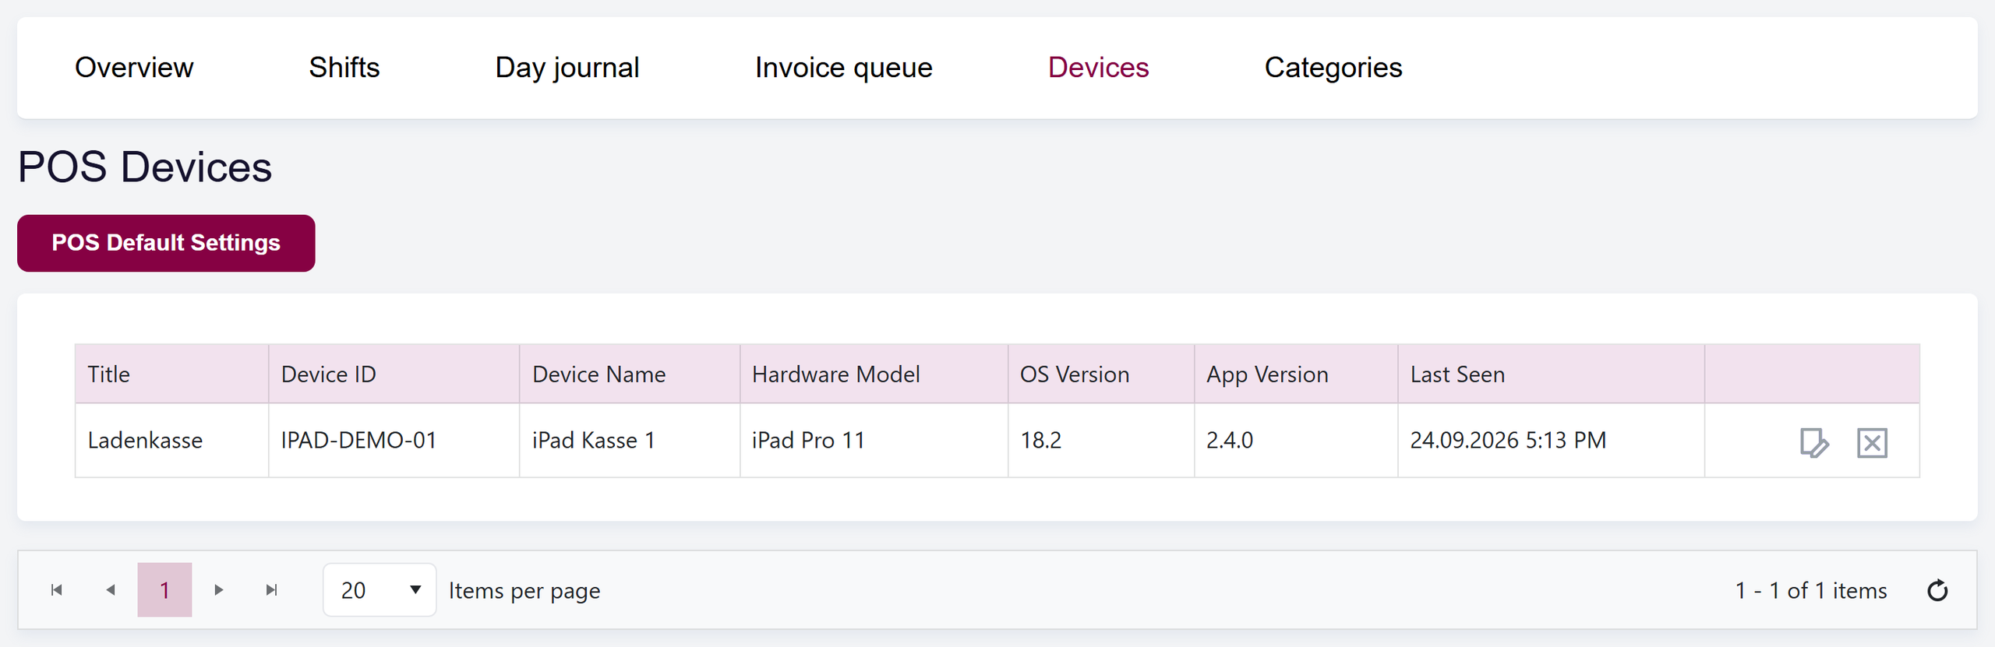The image size is (1995, 647).
Task: Open POS Default Settings
Action: [166, 243]
